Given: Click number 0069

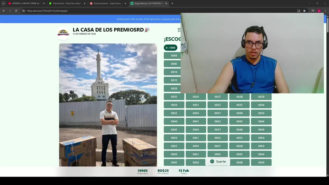Looking at the screenshot, I should click(x=261, y=162).
